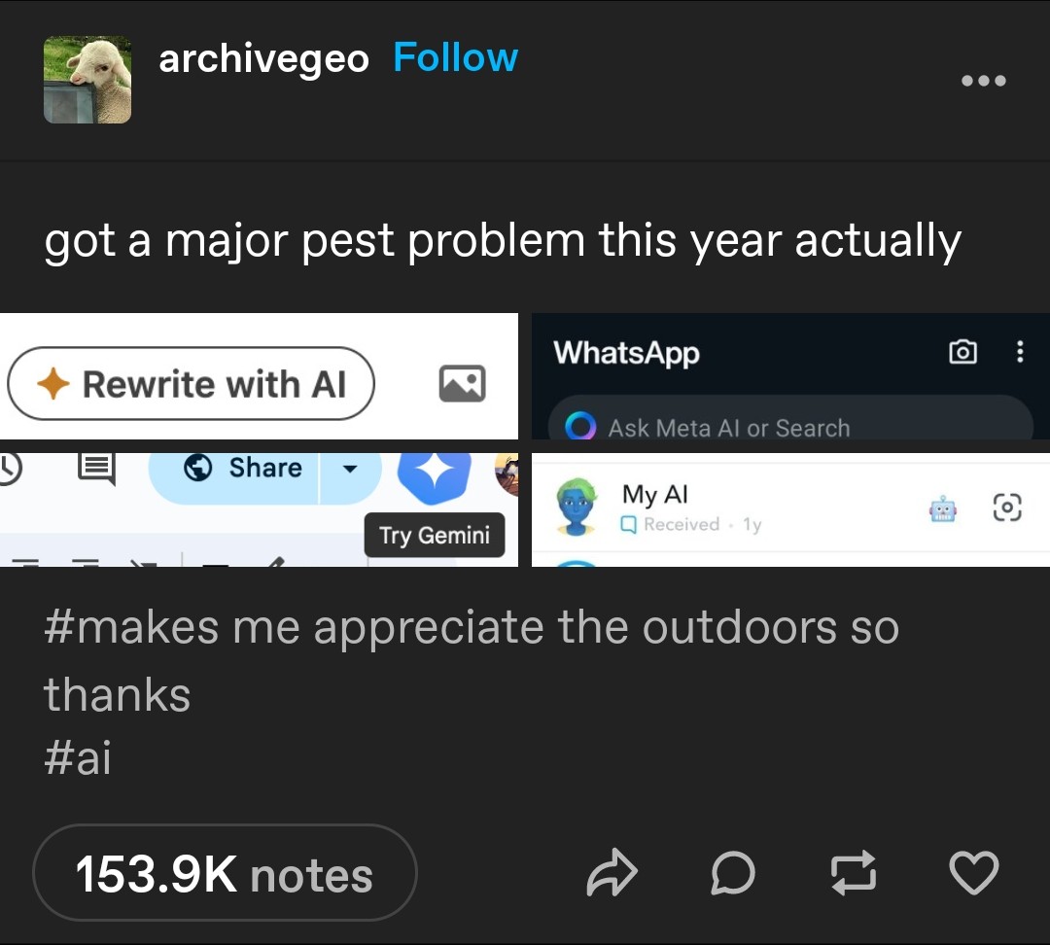Click the share arrow icon
Image resolution: width=1050 pixels, height=945 pixels.
point(612,873)
